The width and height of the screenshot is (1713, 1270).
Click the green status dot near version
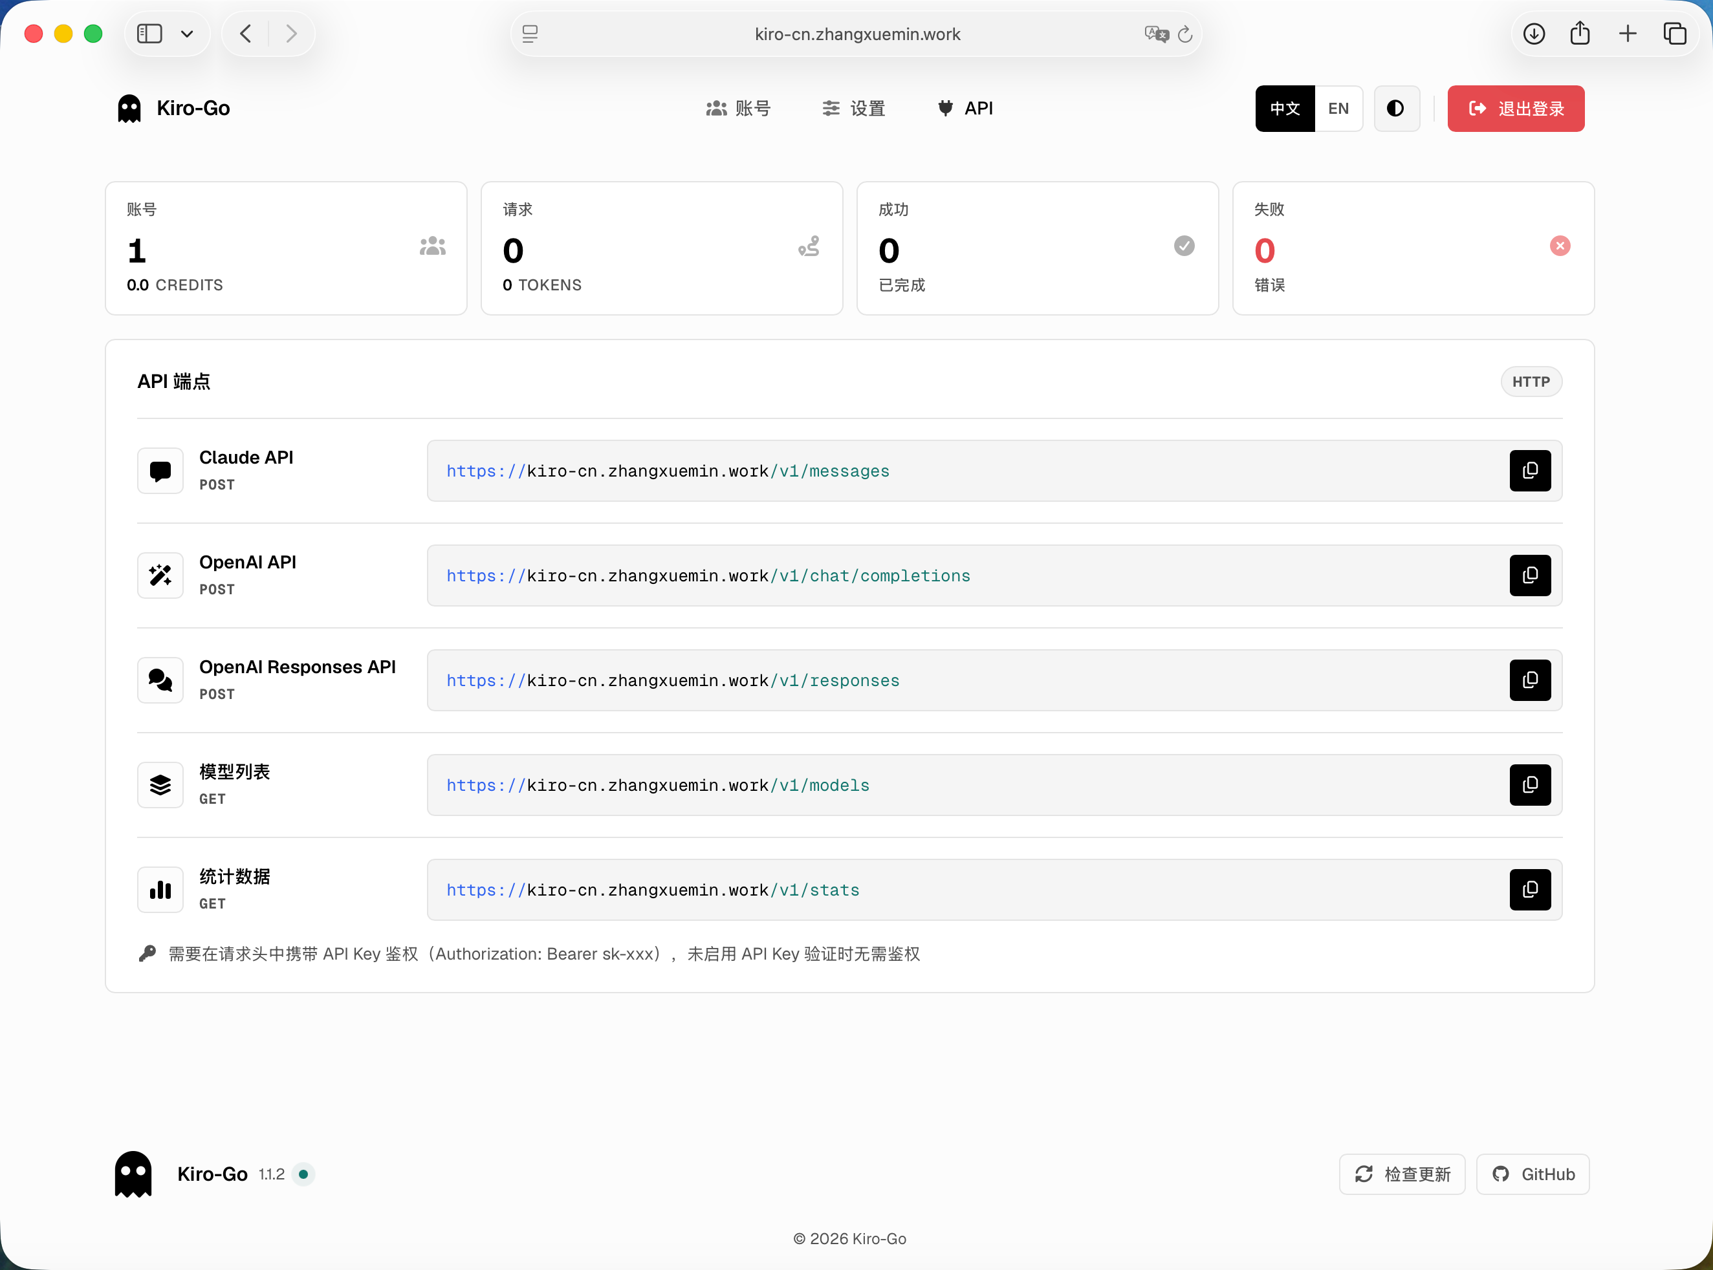(303, 1174)
